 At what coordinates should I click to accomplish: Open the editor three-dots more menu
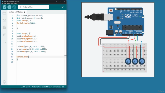point(64,12)
